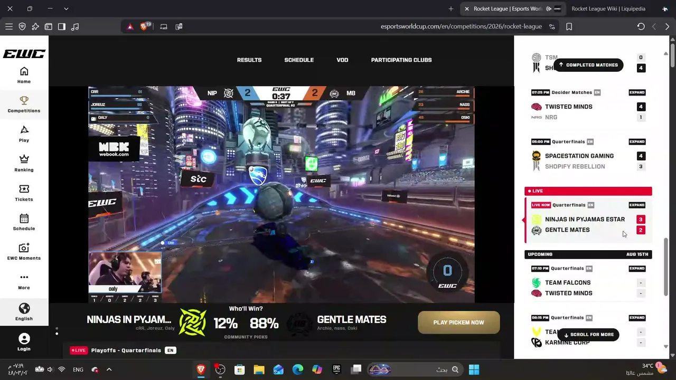Open PARTICIPATING CLUBS tab

401,60
